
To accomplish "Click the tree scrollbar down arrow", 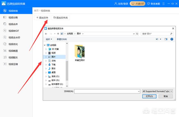I will point(67,86).
